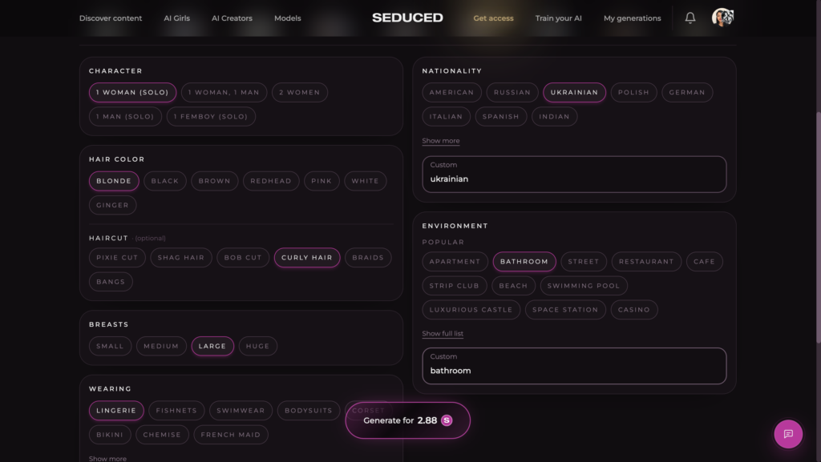Viewport: 821px width, 462px height.
Task: Go to Get access page
Action: [493, 18]
